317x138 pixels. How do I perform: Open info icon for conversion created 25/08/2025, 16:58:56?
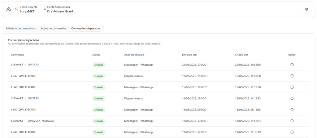pos(292,65)
